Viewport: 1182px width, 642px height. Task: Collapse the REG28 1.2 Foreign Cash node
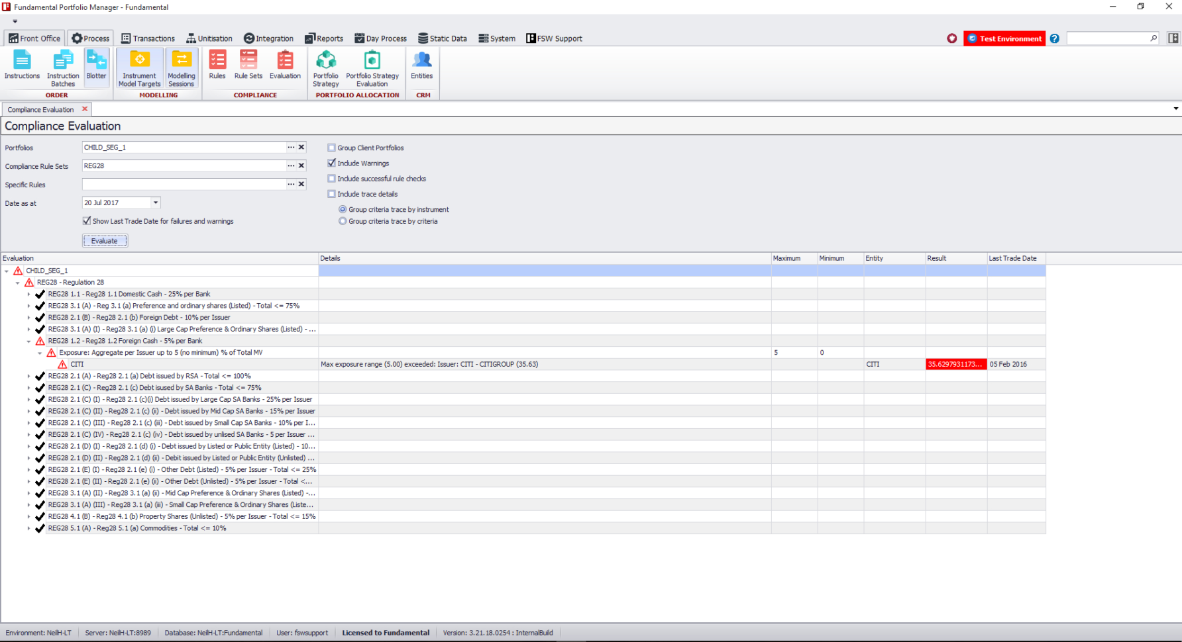tap(28, 341)
